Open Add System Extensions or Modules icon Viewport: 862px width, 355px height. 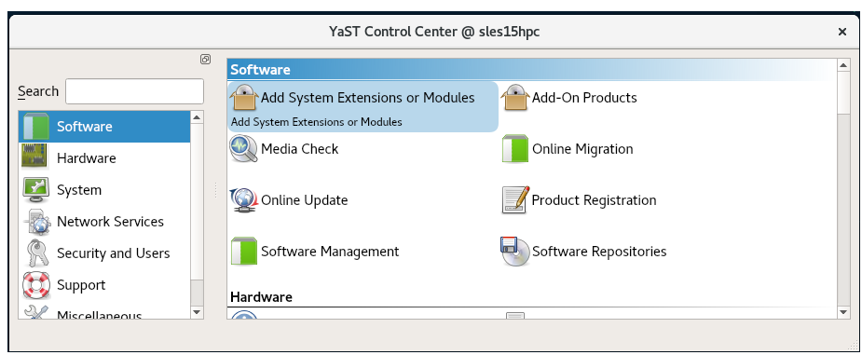243,97
